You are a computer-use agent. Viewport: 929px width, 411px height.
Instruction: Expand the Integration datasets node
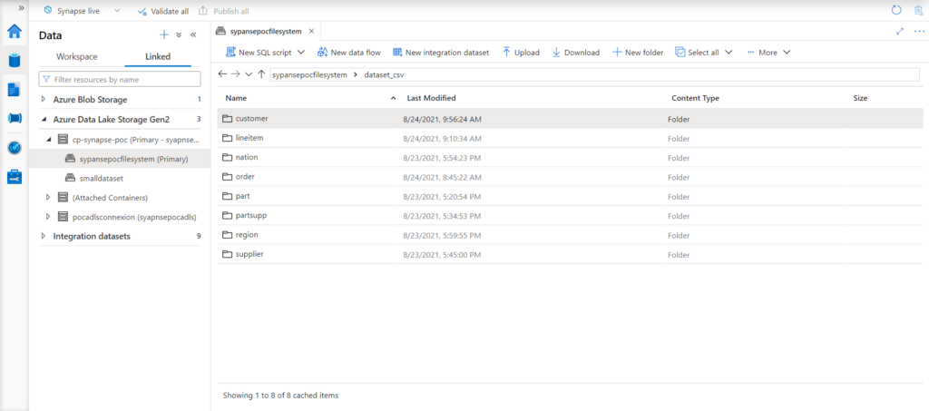[44, 236]
